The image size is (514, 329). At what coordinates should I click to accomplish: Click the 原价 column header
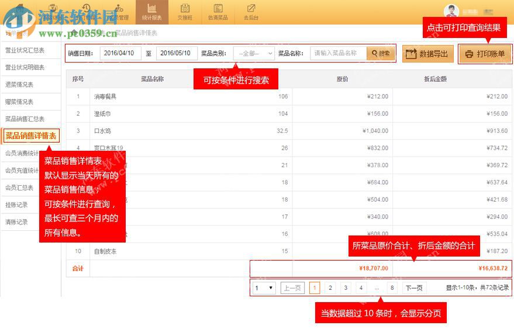[342, 79]
